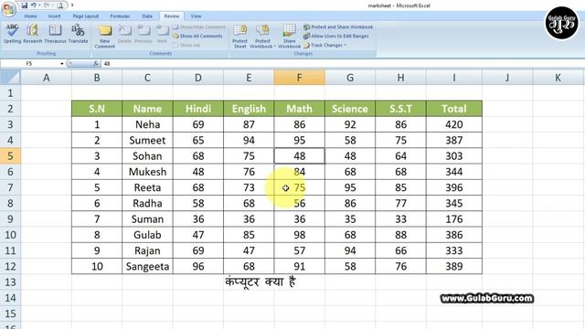Image resolution: width=585 pixels, height=329 pixels.
Task: Open the View ribbon tab
Action: tap(196, 16)
